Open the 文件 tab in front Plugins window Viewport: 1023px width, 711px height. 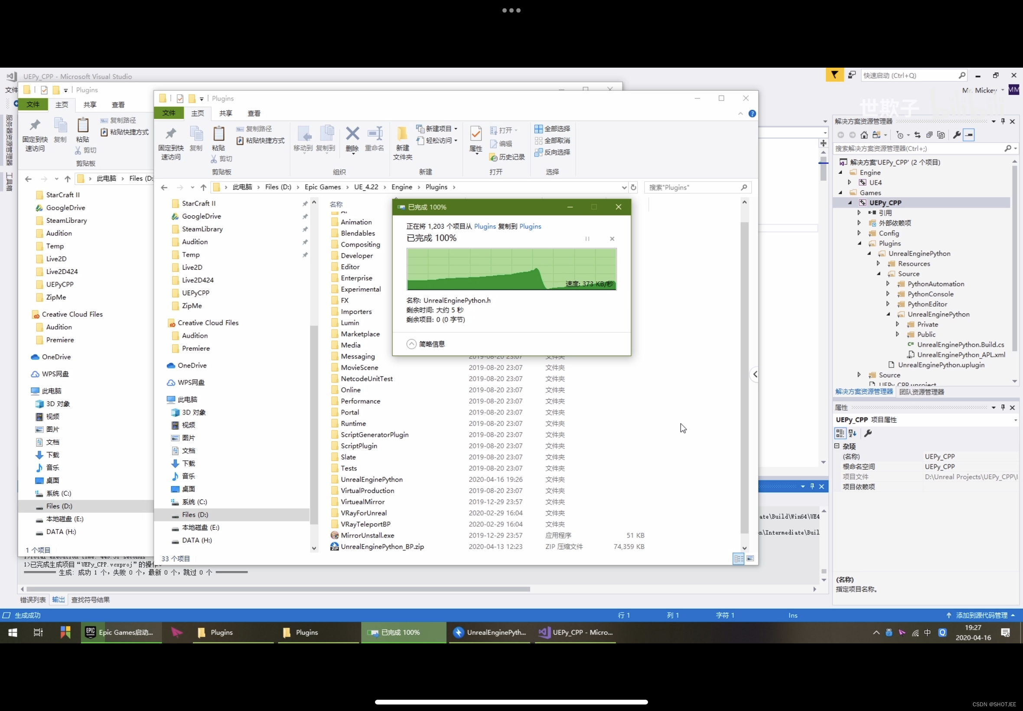tap(169, 113)
